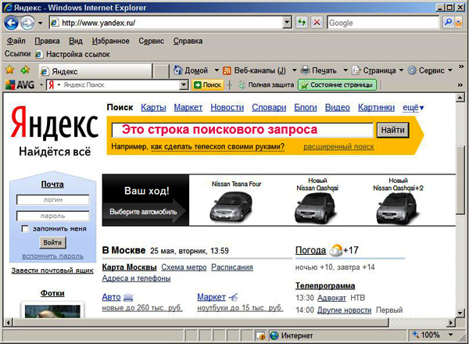Expand the AVG toolbar overflow chevron

(x=460, y=85)
